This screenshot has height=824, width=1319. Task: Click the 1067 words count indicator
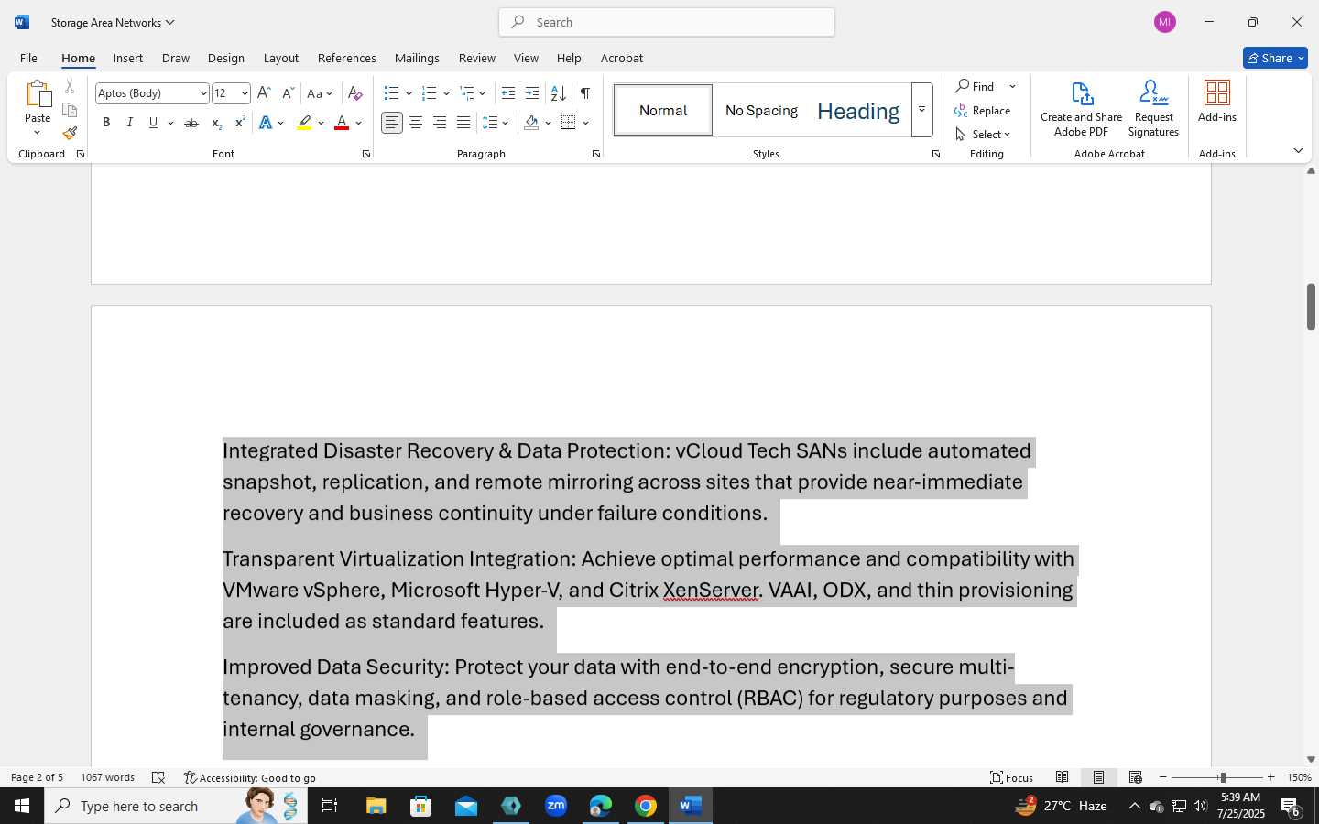[107, 777]
